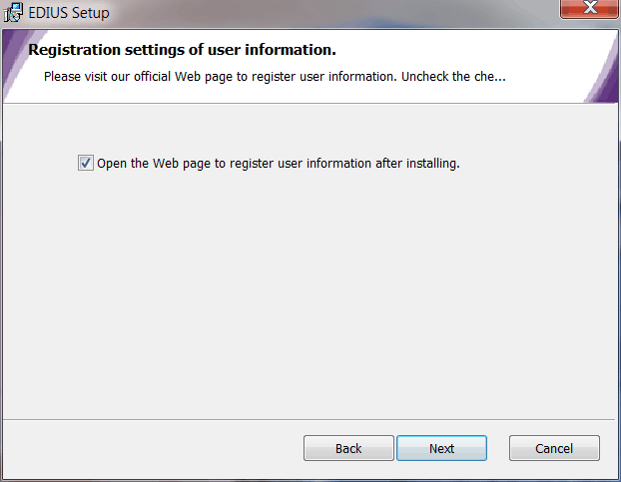Image resolution: width=621 pixels, height=482 pixels.
Task: Close the EDIUS Setup window
Action: click(x=590, y=8)
